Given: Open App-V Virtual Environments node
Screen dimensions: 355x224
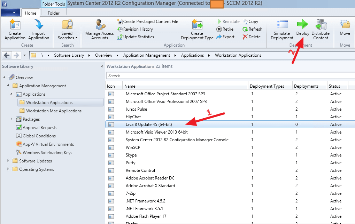Looking at the screenshot, I should pyautogui.click(x=45, y=144).
